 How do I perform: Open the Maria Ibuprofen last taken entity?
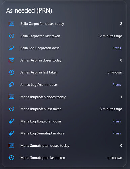(x=41, y=109)
